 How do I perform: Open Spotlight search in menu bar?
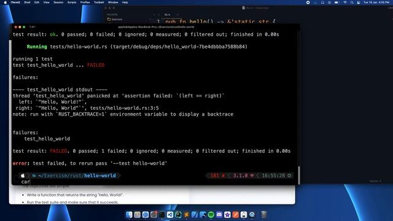[352, 2]
